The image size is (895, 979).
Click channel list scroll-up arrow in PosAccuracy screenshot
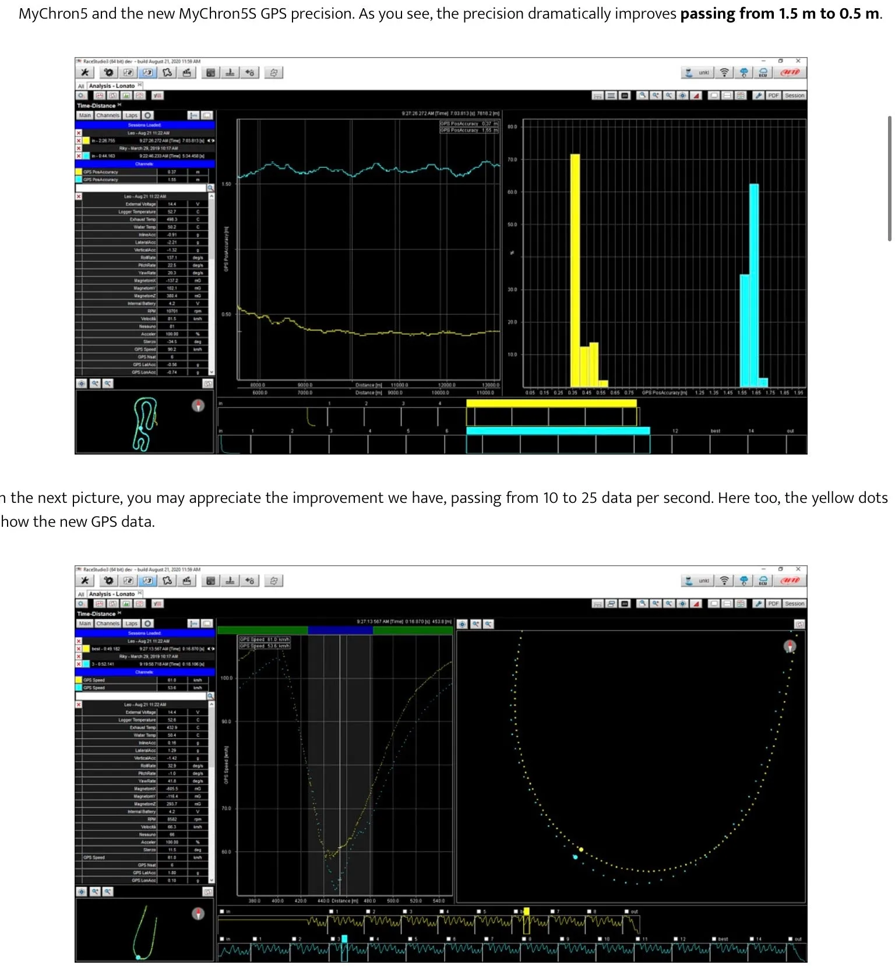212,196
